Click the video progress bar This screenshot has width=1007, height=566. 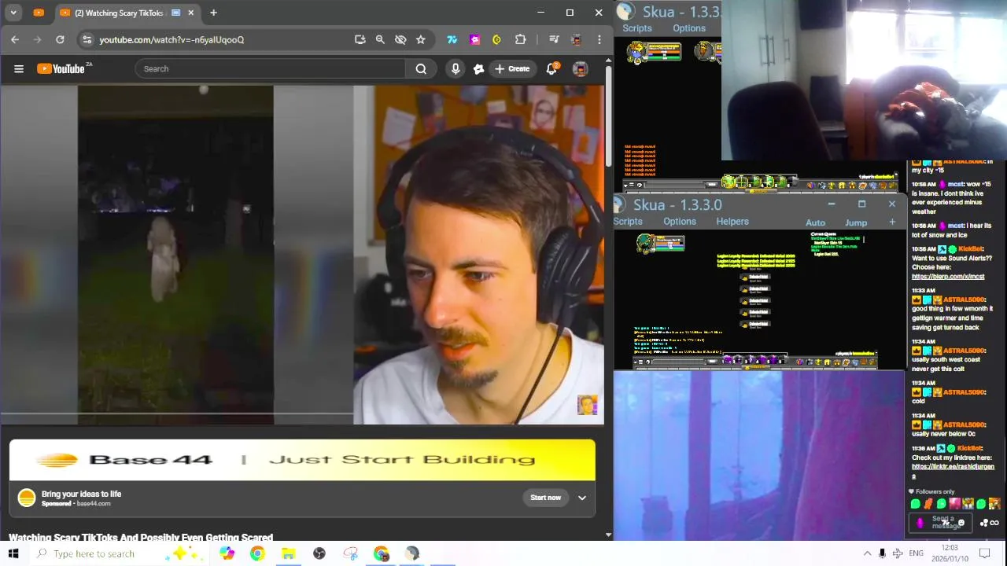pos(176,413)
